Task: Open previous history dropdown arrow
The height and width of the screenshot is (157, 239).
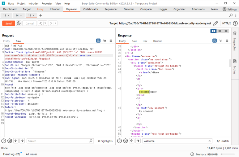Action: click(x=45, y=23)
